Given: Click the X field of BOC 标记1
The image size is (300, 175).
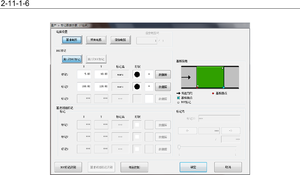Looking at the screenshot, I should 84,75.
